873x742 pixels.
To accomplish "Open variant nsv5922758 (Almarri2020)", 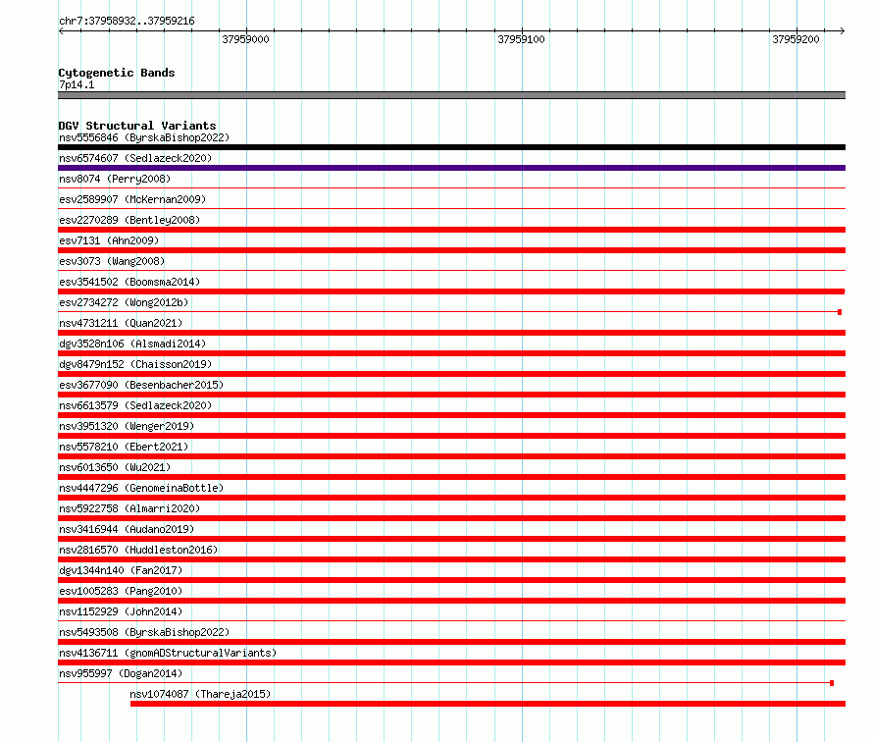I will [x=129, y=508].
